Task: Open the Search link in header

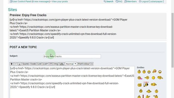Action: (x=108, y=1)
